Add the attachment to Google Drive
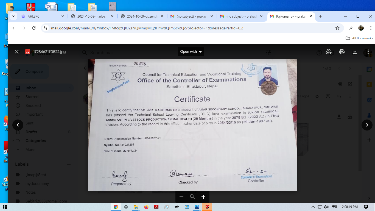Screen dimensions: 375x211 coord(329,52)
